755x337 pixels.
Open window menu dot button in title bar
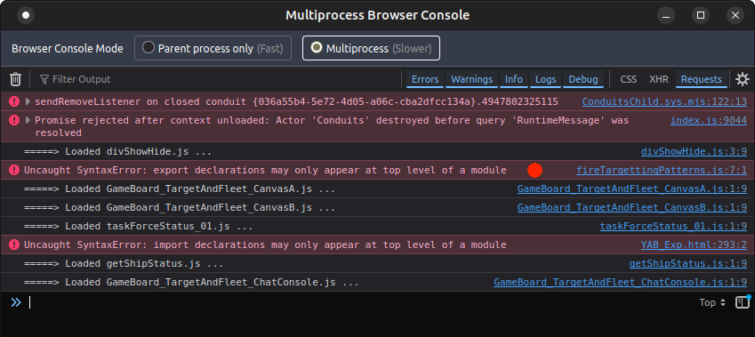click(26, 15)
